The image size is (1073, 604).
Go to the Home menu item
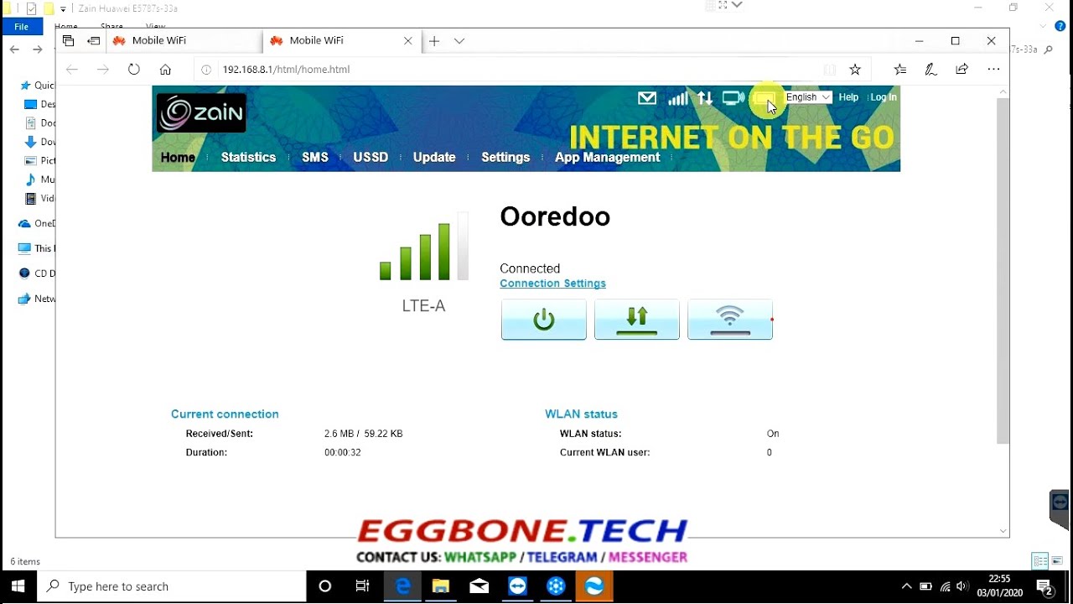pyautogui.click(x=178, y=157)
